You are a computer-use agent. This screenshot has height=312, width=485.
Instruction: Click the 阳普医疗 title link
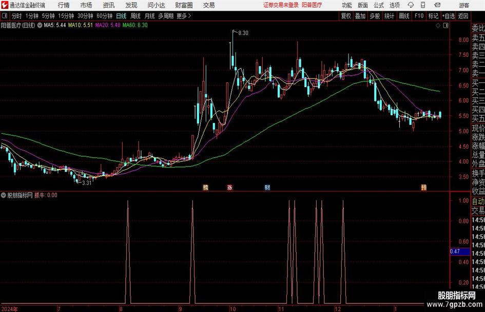pos(312,5)
